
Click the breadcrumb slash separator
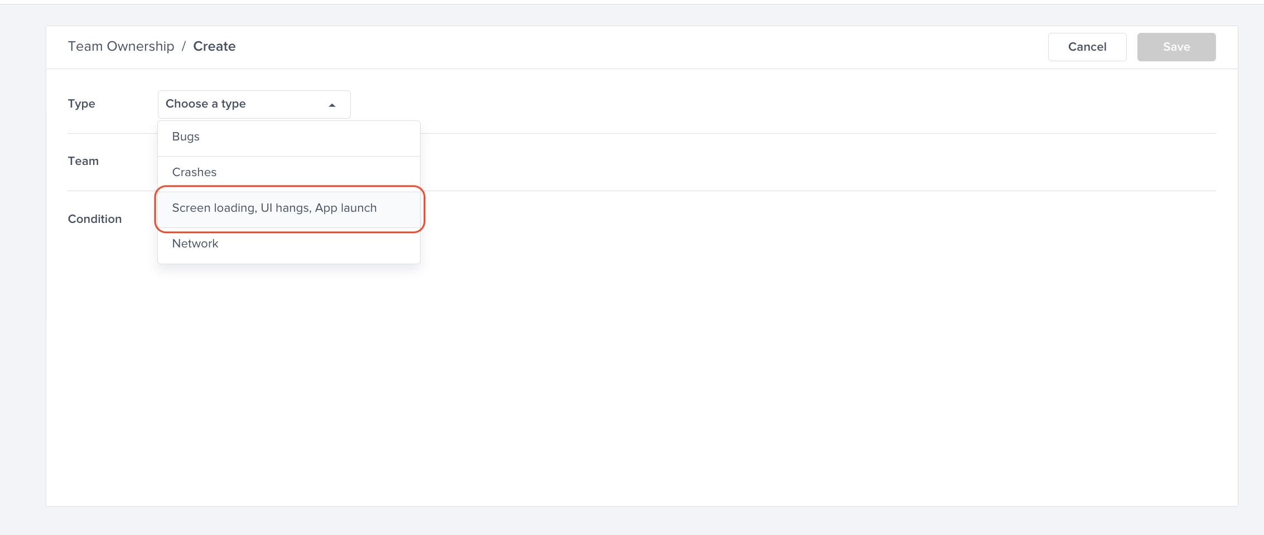(x=184, y=46)
